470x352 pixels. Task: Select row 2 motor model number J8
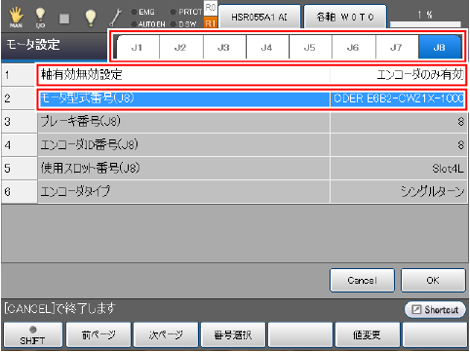(253, 98)
